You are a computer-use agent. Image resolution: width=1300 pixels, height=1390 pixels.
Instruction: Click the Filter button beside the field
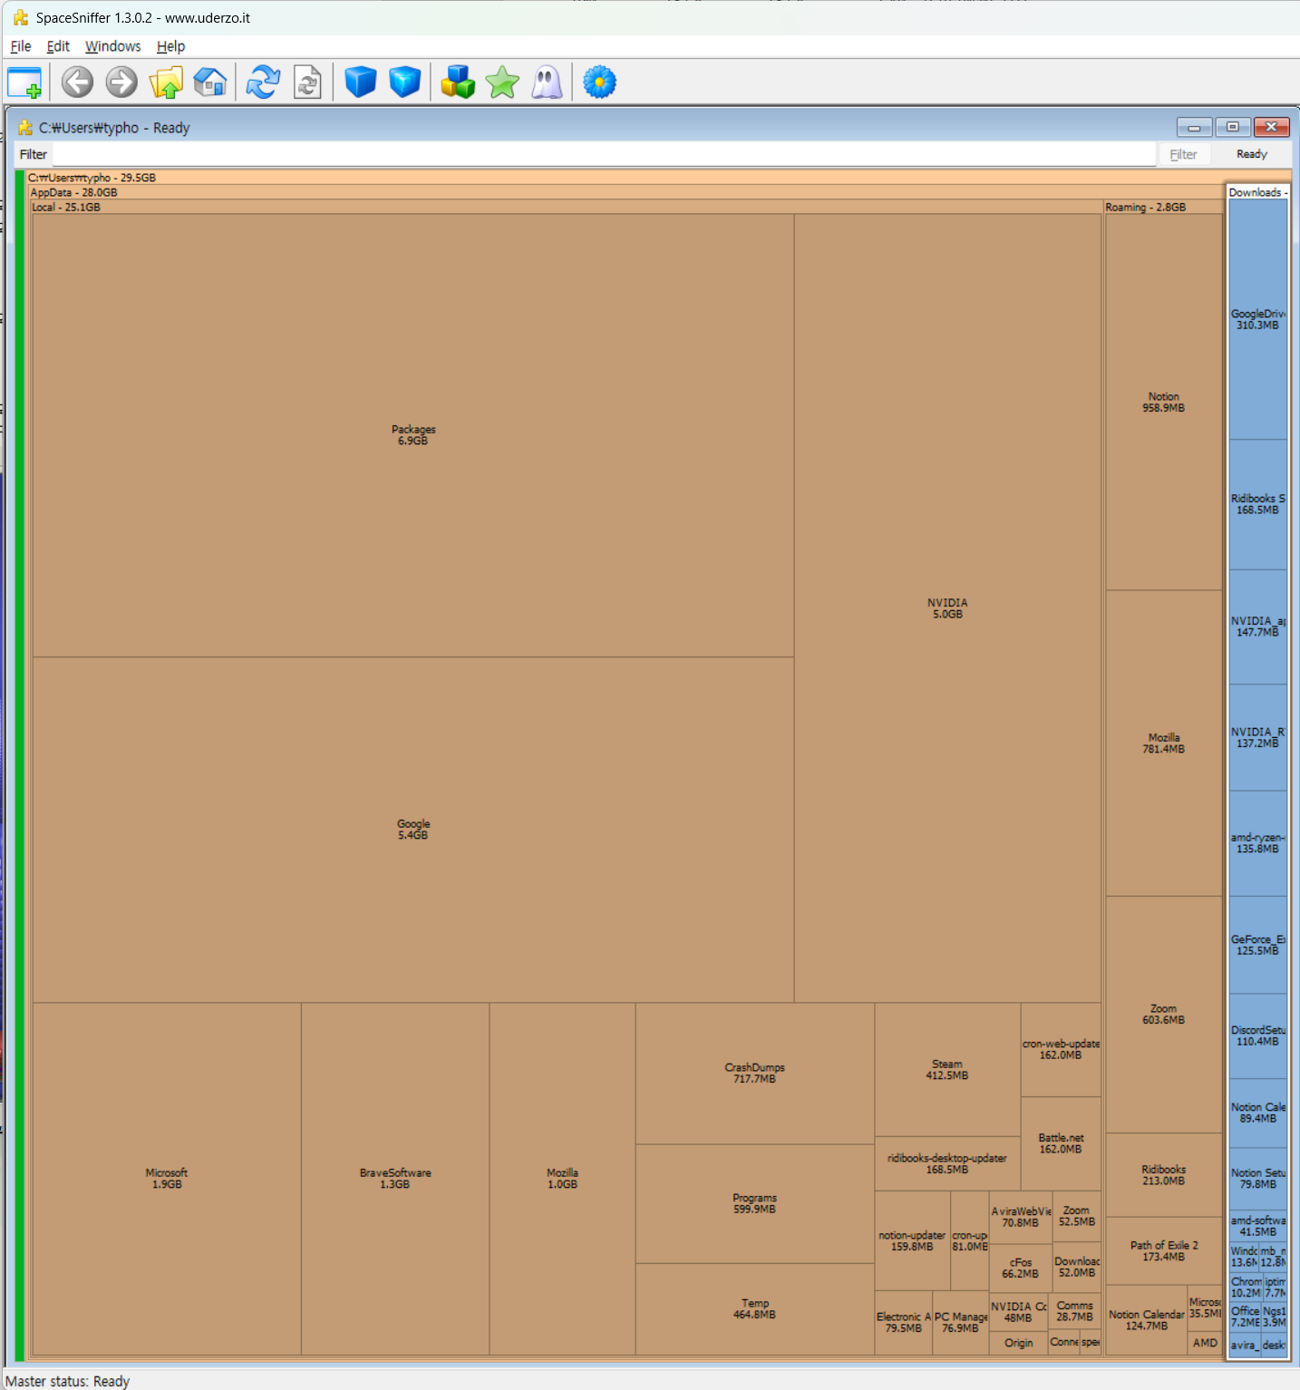click(1183, 154)
